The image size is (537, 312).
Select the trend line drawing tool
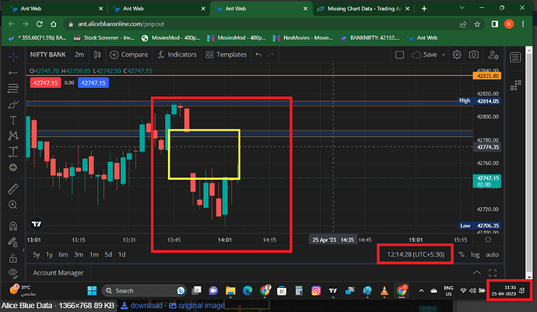pos(13,72)
